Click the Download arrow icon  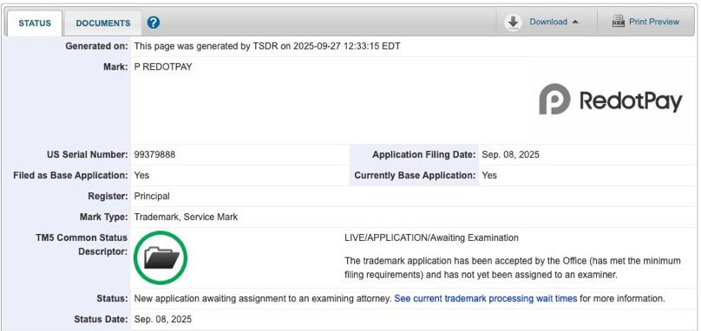[x=514, y=22]
